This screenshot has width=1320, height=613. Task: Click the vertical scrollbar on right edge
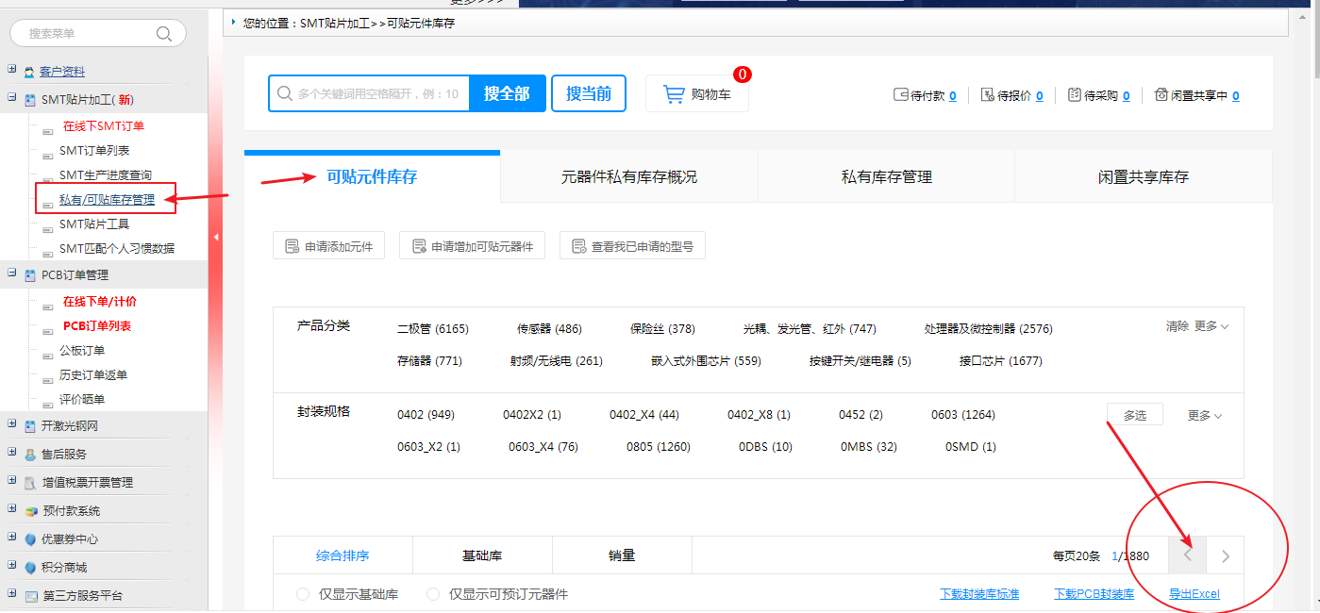coord(1314,283)
